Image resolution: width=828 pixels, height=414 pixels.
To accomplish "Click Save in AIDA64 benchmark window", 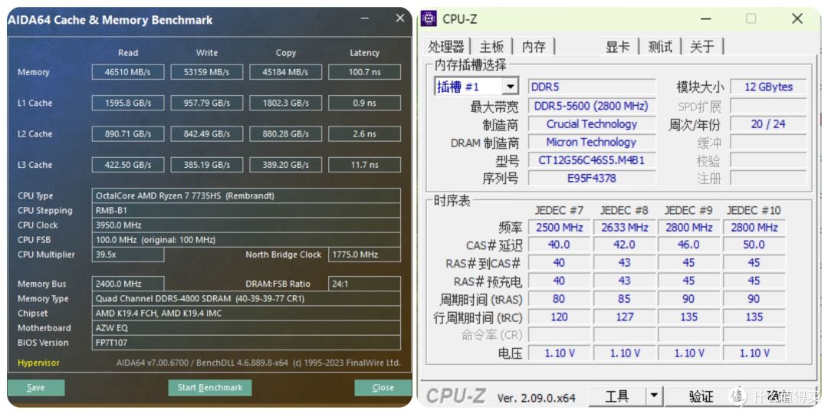I will [36, 388].
